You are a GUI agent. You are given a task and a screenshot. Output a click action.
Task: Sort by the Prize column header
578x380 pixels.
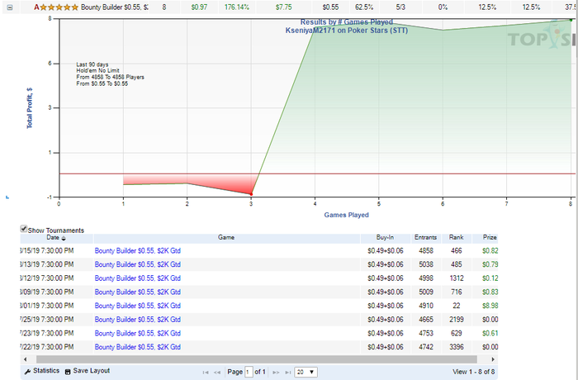click(490, 238)
